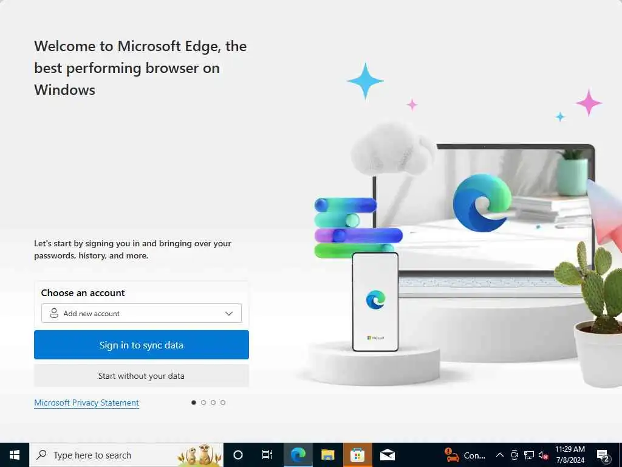Expand the Add new account dropdown
The image size is (622, 467).
pos(141,313)
